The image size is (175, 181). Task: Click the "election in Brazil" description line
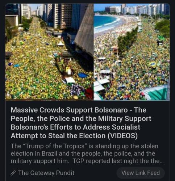[83, 153]
